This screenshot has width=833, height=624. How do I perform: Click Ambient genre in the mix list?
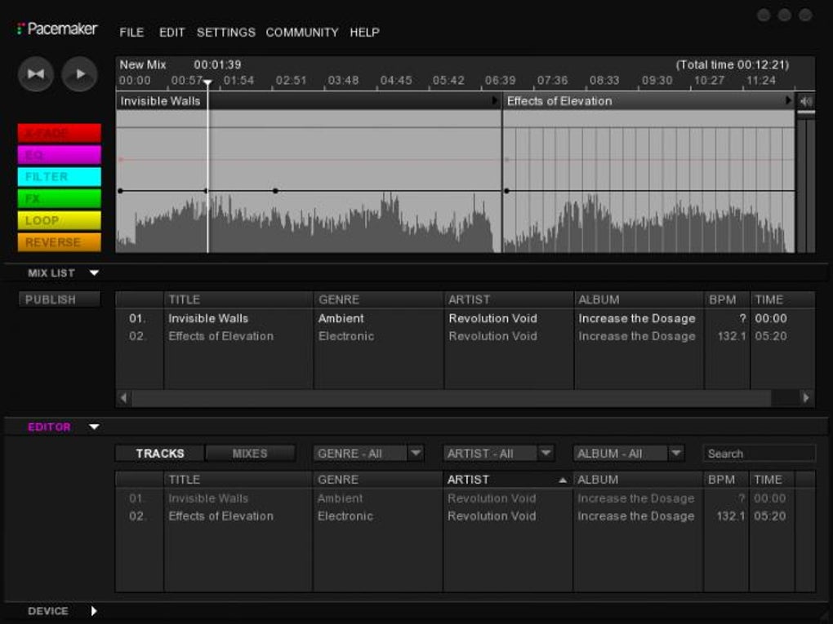pyautogui.click(x=341, y=318)
